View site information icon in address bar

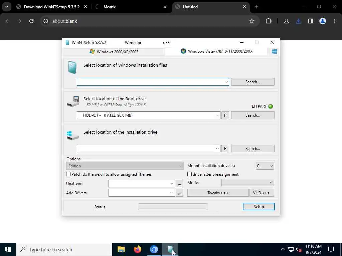(x=45, y=21)
